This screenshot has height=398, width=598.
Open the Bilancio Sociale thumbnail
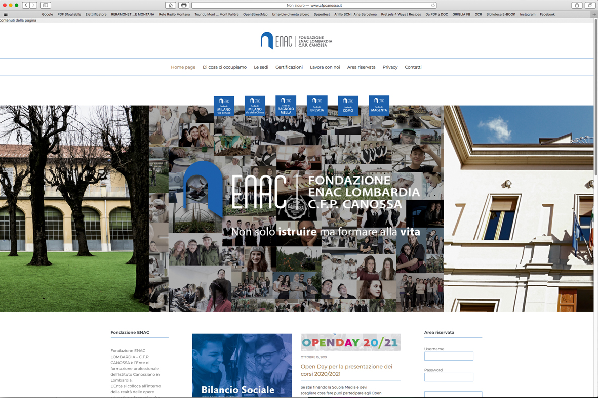coord(242,366)
